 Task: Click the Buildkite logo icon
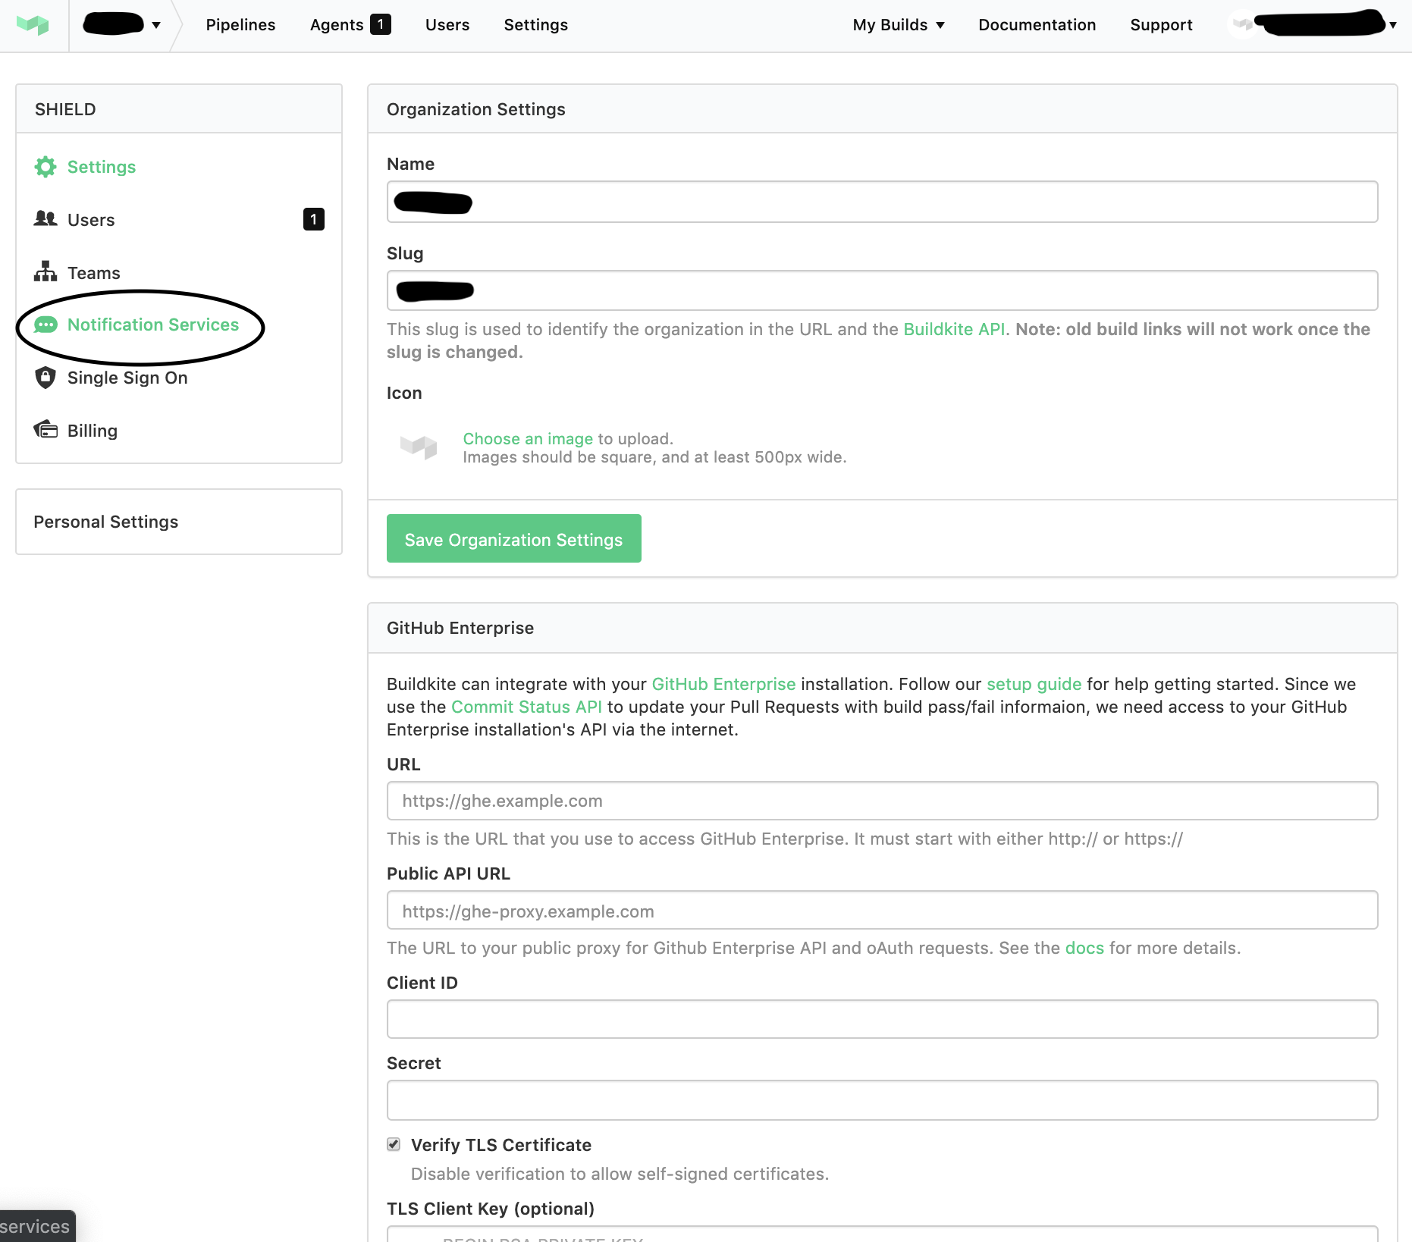33,25
